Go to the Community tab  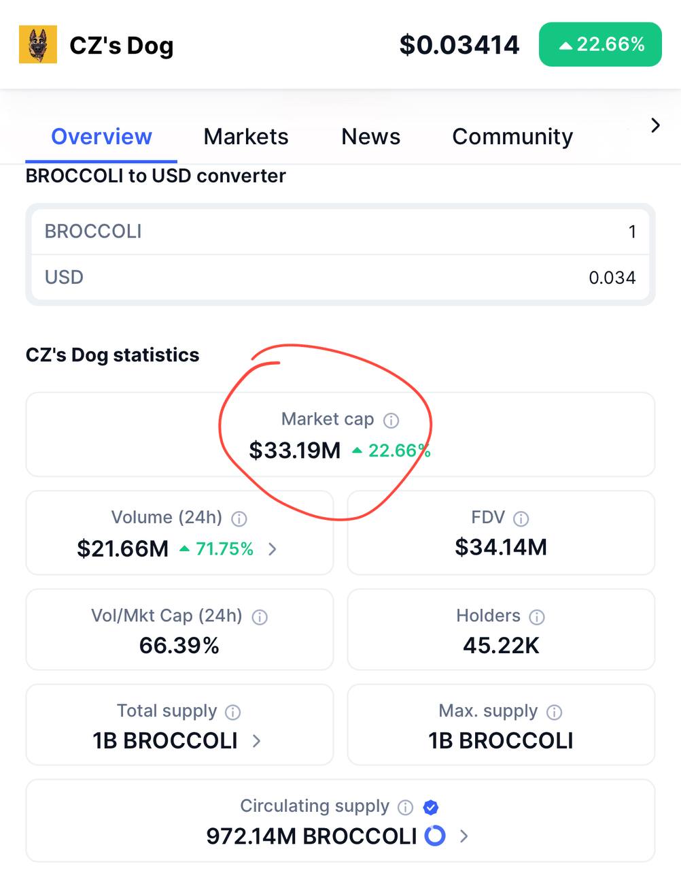pyautogui.click(x=512, y=137)
